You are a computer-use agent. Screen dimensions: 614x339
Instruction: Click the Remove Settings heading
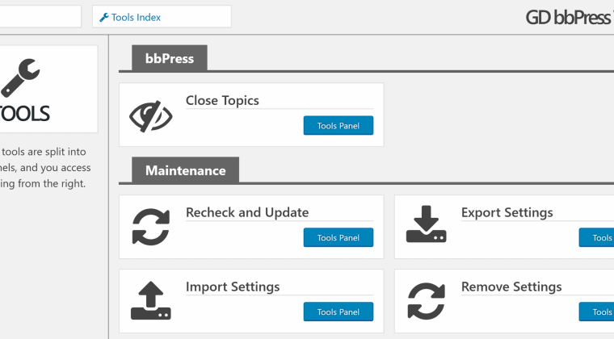pos(511,287)
